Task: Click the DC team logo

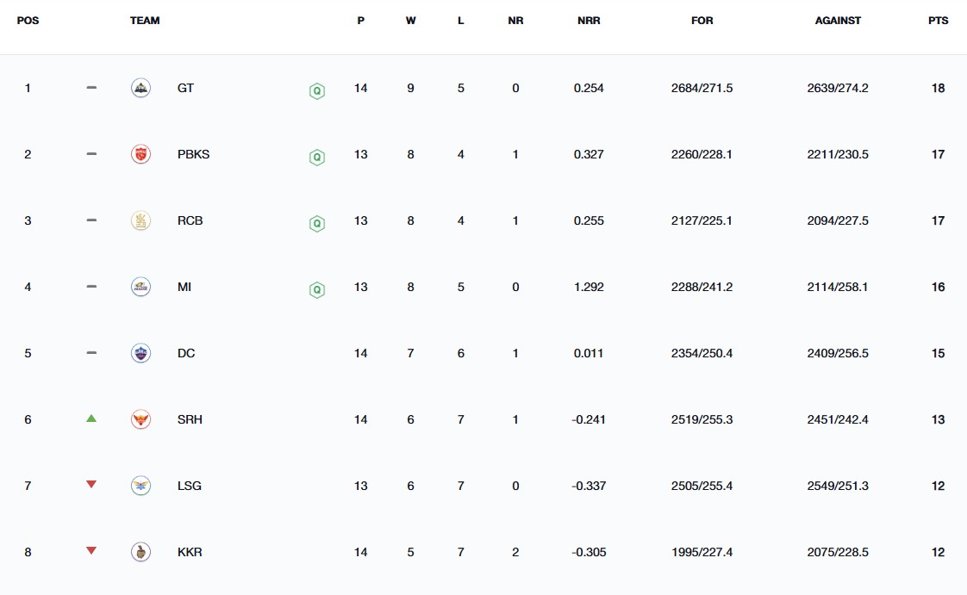Action: [140, 353]
